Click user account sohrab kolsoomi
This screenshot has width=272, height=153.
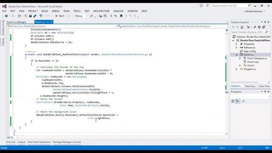(x=253, y=11)
